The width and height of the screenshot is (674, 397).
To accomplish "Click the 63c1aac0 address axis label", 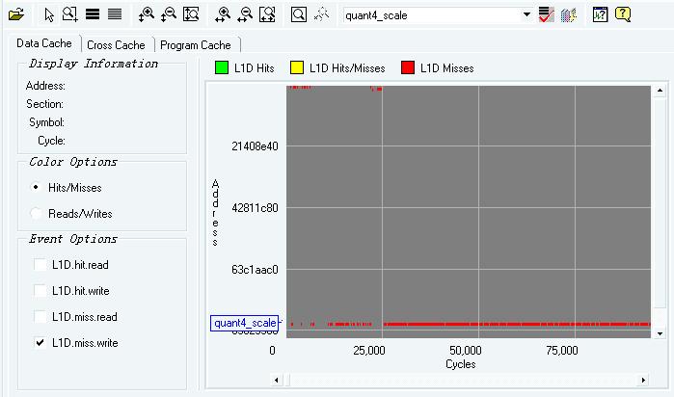I will [x=255, y=270].
